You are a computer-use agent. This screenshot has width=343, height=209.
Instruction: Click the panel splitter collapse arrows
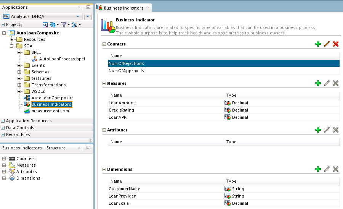click(x=91, y=140)
